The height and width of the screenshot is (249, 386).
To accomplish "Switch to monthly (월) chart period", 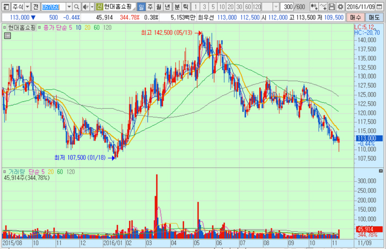I will [x=159, y=7].
